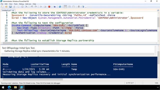Screen dimensions: 160x90
Task: Click the console pane horizontal scrollbar thumb
Action: pyautogui.click(x=33, y=79)
